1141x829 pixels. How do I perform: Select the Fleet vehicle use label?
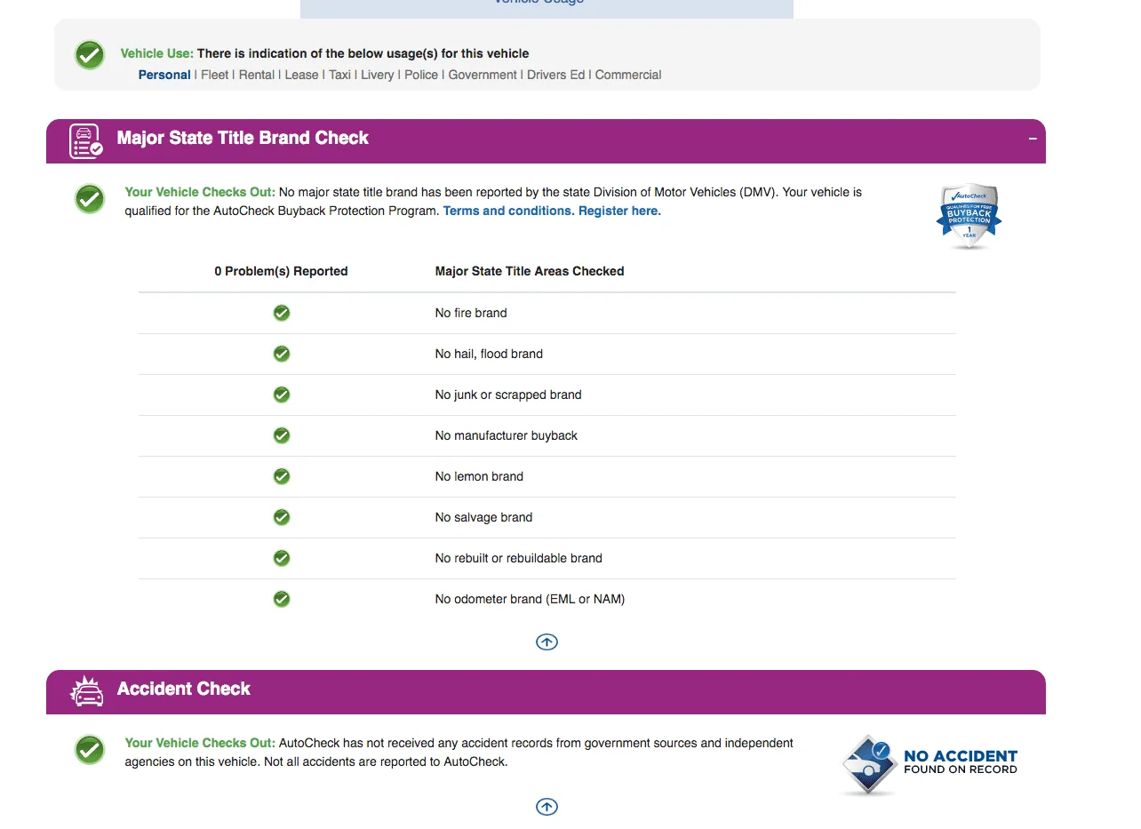pyautogui.click(x=215, y=75)
